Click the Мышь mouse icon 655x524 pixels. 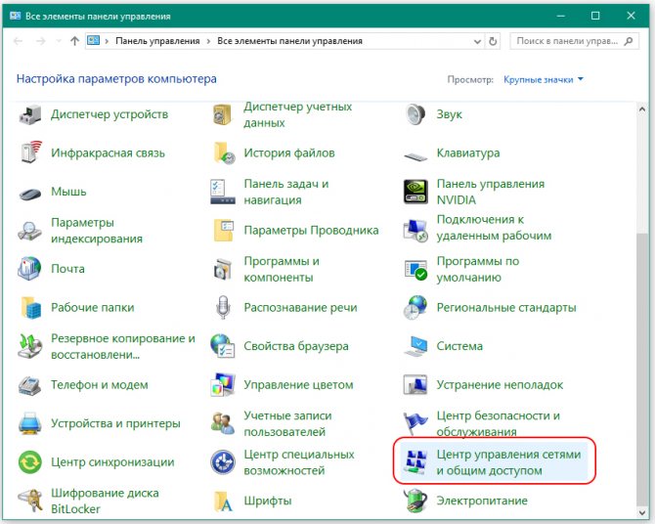pos(29,193)
